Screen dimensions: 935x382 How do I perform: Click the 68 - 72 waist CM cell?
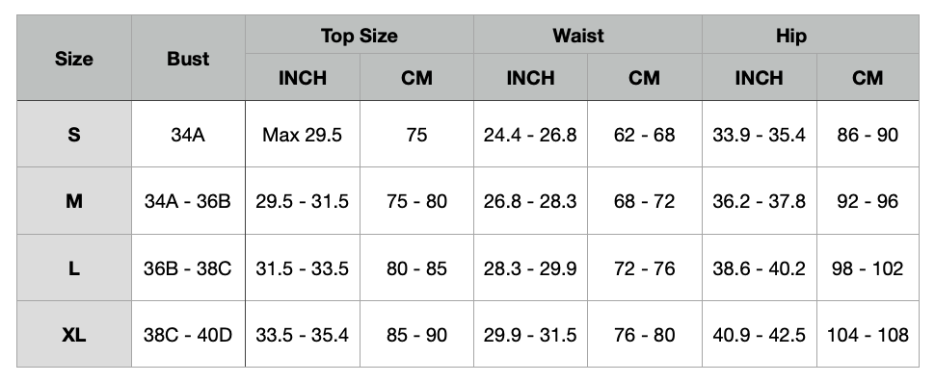[x=645, y=201]
